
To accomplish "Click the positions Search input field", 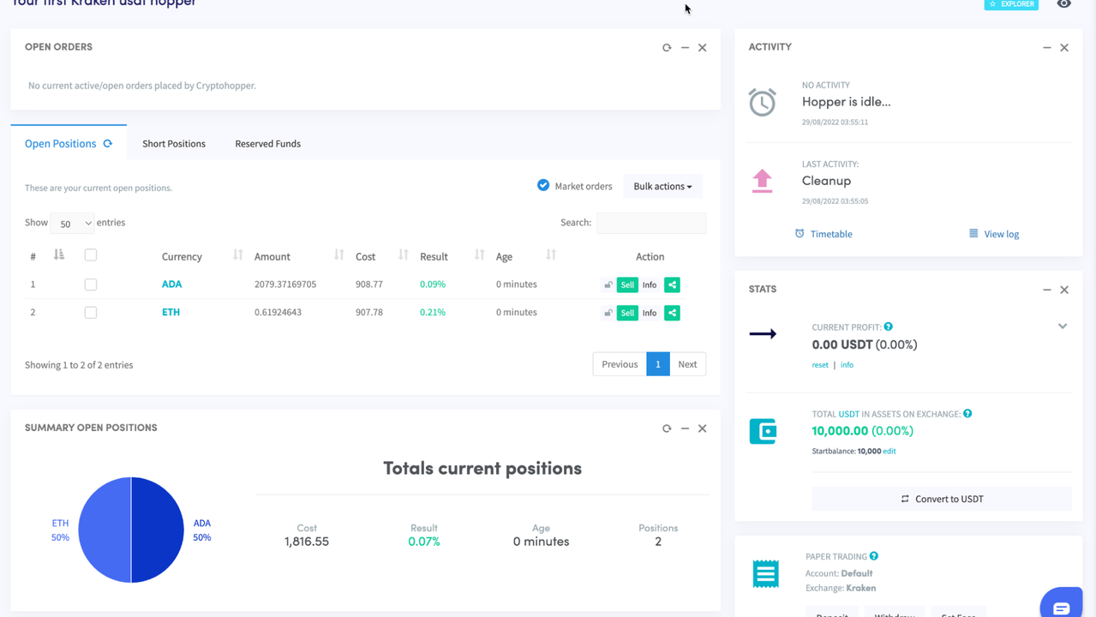I will coord(650,223).
